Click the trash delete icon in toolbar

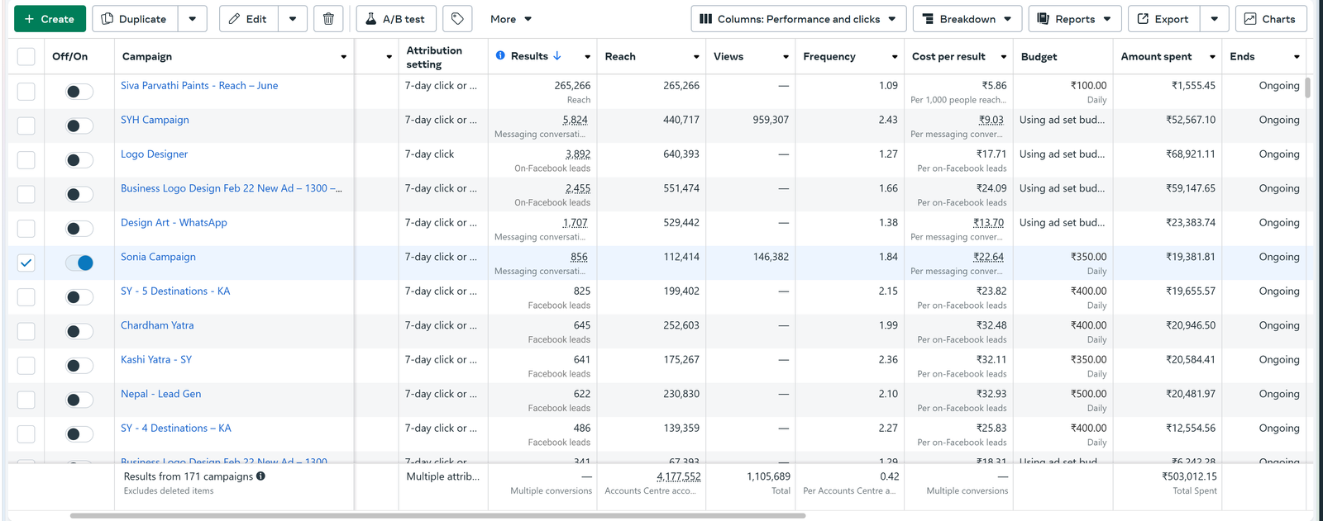pos(328,19)
